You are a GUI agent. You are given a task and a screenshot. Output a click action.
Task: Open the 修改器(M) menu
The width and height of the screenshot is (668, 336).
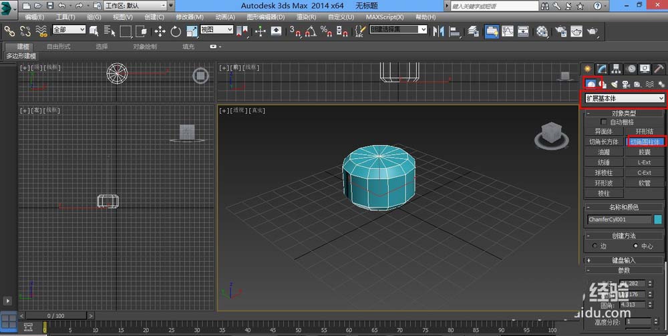pos(190,17)
